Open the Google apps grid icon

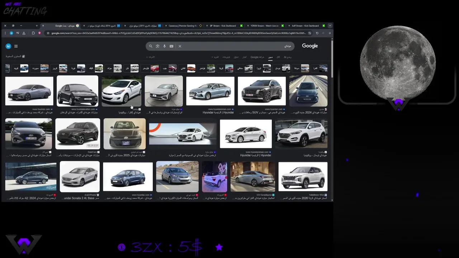click(16, 46)
